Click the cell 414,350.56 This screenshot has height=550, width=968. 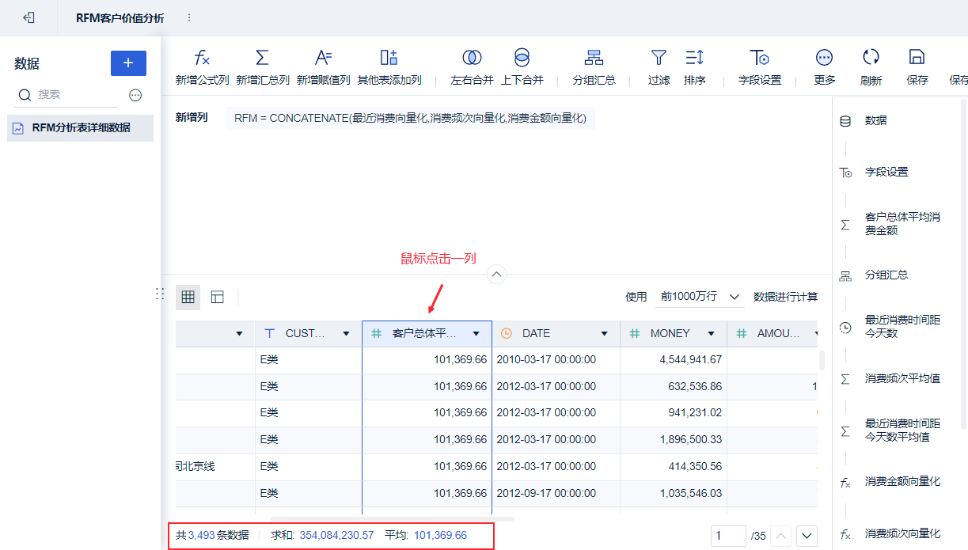point(674,466)
